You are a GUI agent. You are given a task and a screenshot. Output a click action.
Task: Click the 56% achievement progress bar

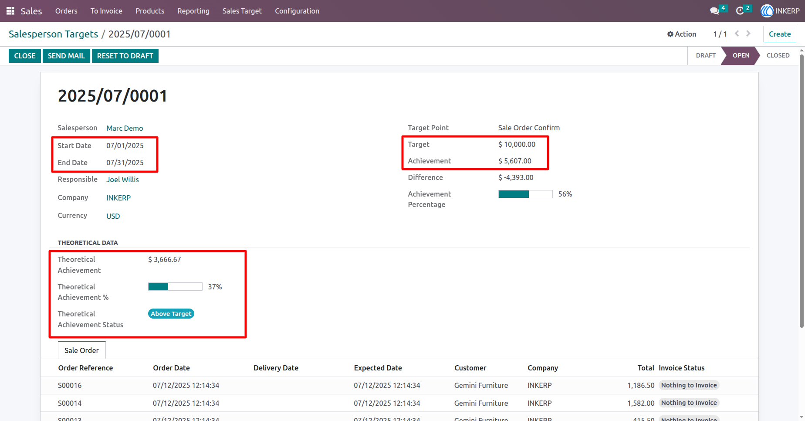(x=525, y=194)
